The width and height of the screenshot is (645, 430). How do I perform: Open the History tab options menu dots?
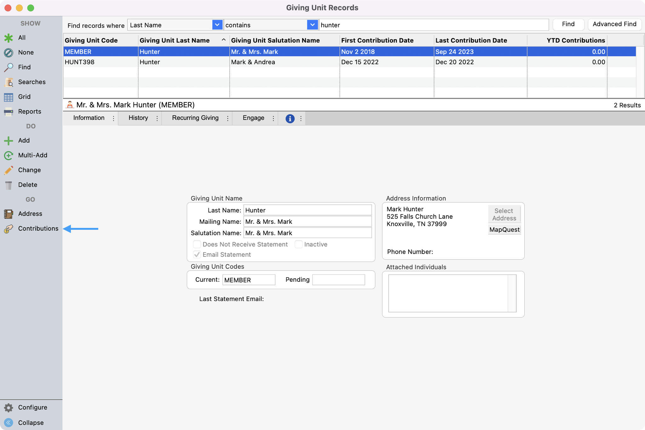click(157, 118)
